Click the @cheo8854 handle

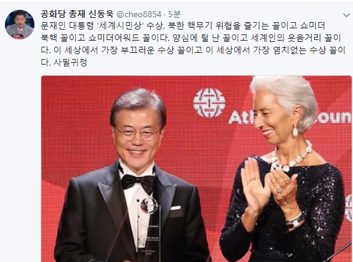[x=139, y=15]
